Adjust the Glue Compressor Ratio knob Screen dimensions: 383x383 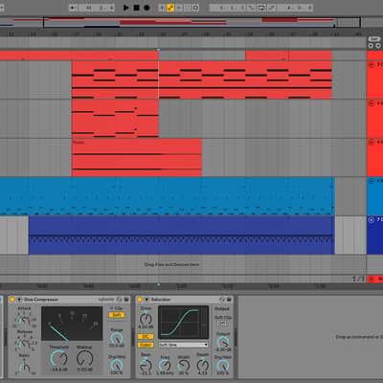(x=24, y=368)
